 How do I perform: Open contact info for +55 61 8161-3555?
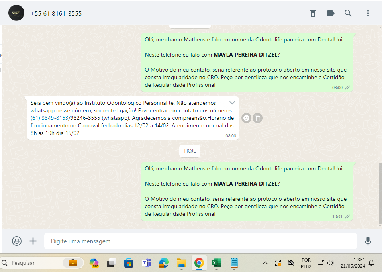tap(56, 14)
